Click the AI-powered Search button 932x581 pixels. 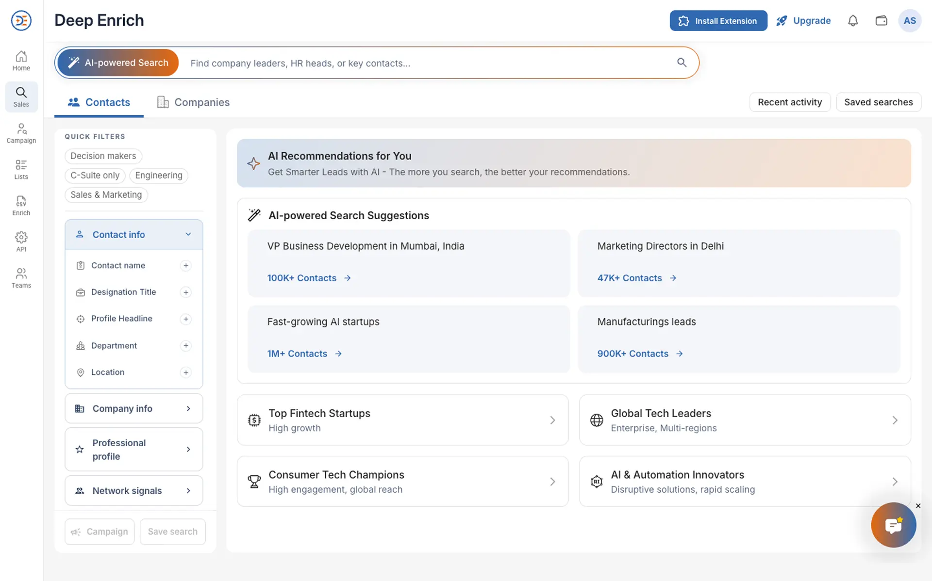tap(118, 63)
